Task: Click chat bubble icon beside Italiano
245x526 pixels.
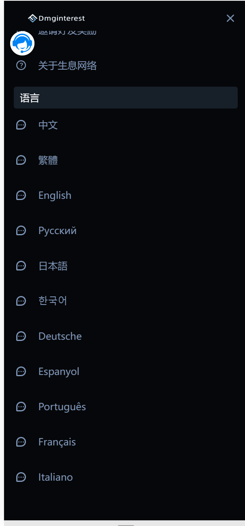Action: click(x=21, y=477)
